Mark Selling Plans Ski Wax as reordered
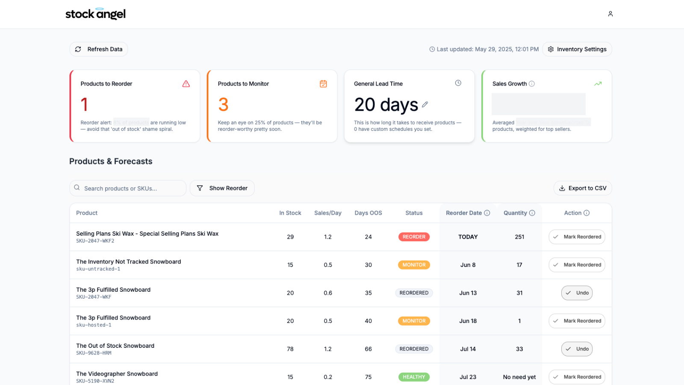Screen dimensions: 684x385 (x=577, y=237)
